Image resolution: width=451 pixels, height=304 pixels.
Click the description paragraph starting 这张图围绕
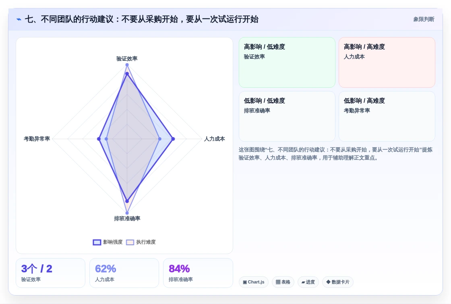tap(335, 153)
